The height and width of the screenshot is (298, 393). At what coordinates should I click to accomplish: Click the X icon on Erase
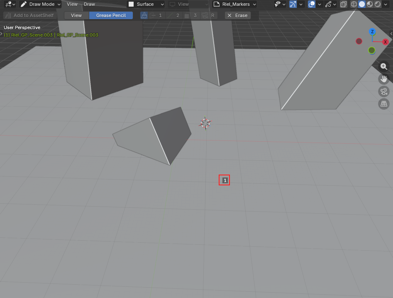(229, 15)
